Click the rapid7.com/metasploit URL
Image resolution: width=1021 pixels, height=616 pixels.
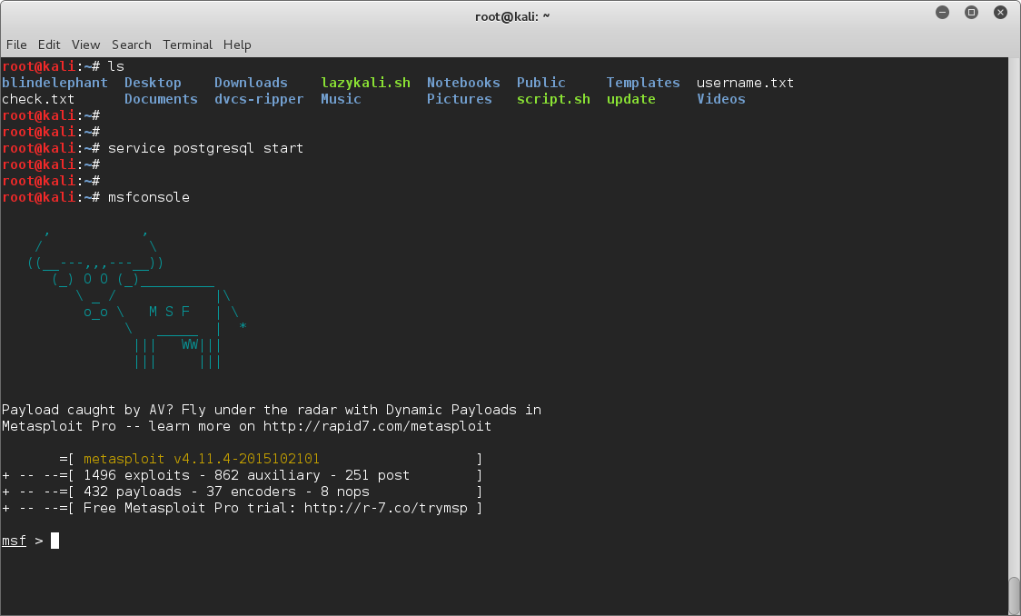[x=377, y=426]
